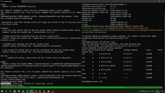Click apiserver.key in pki listing

tap(88, 16)
